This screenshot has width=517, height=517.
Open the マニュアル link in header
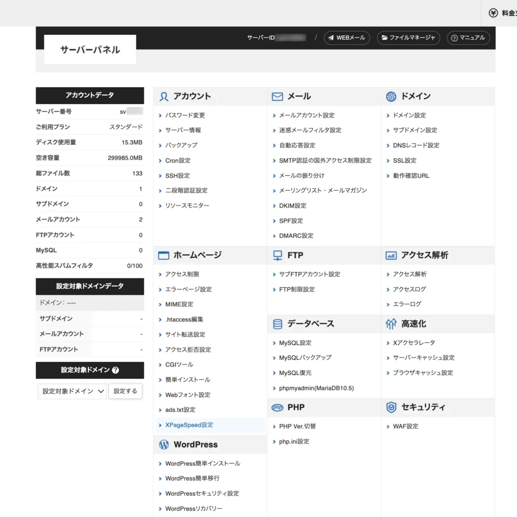(x=468, y=38)
